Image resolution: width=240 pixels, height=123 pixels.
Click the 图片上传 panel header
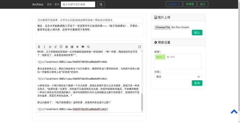pyautogui.click(x=178, y=17)
